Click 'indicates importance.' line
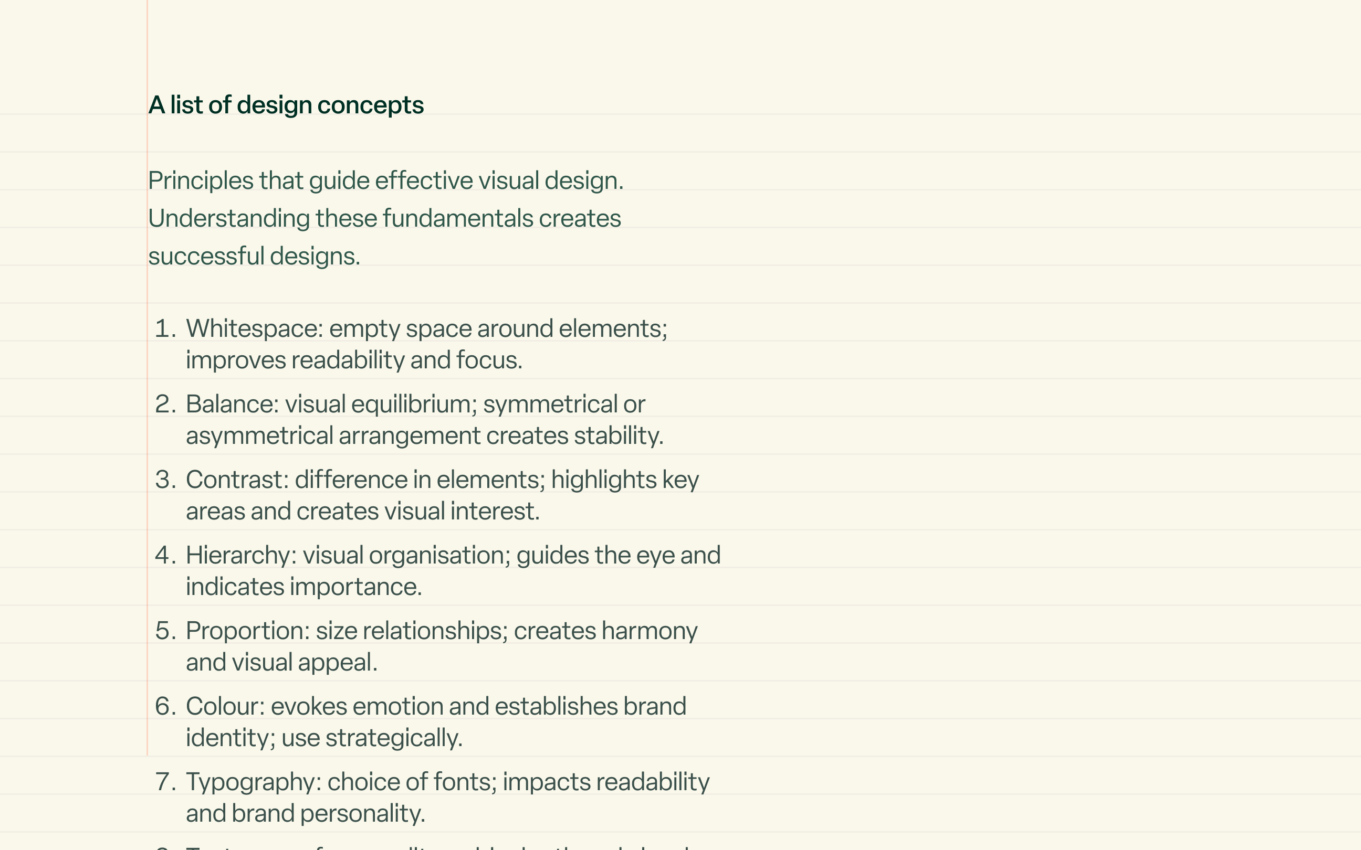 pyautogui.click(x=304, y=587)
